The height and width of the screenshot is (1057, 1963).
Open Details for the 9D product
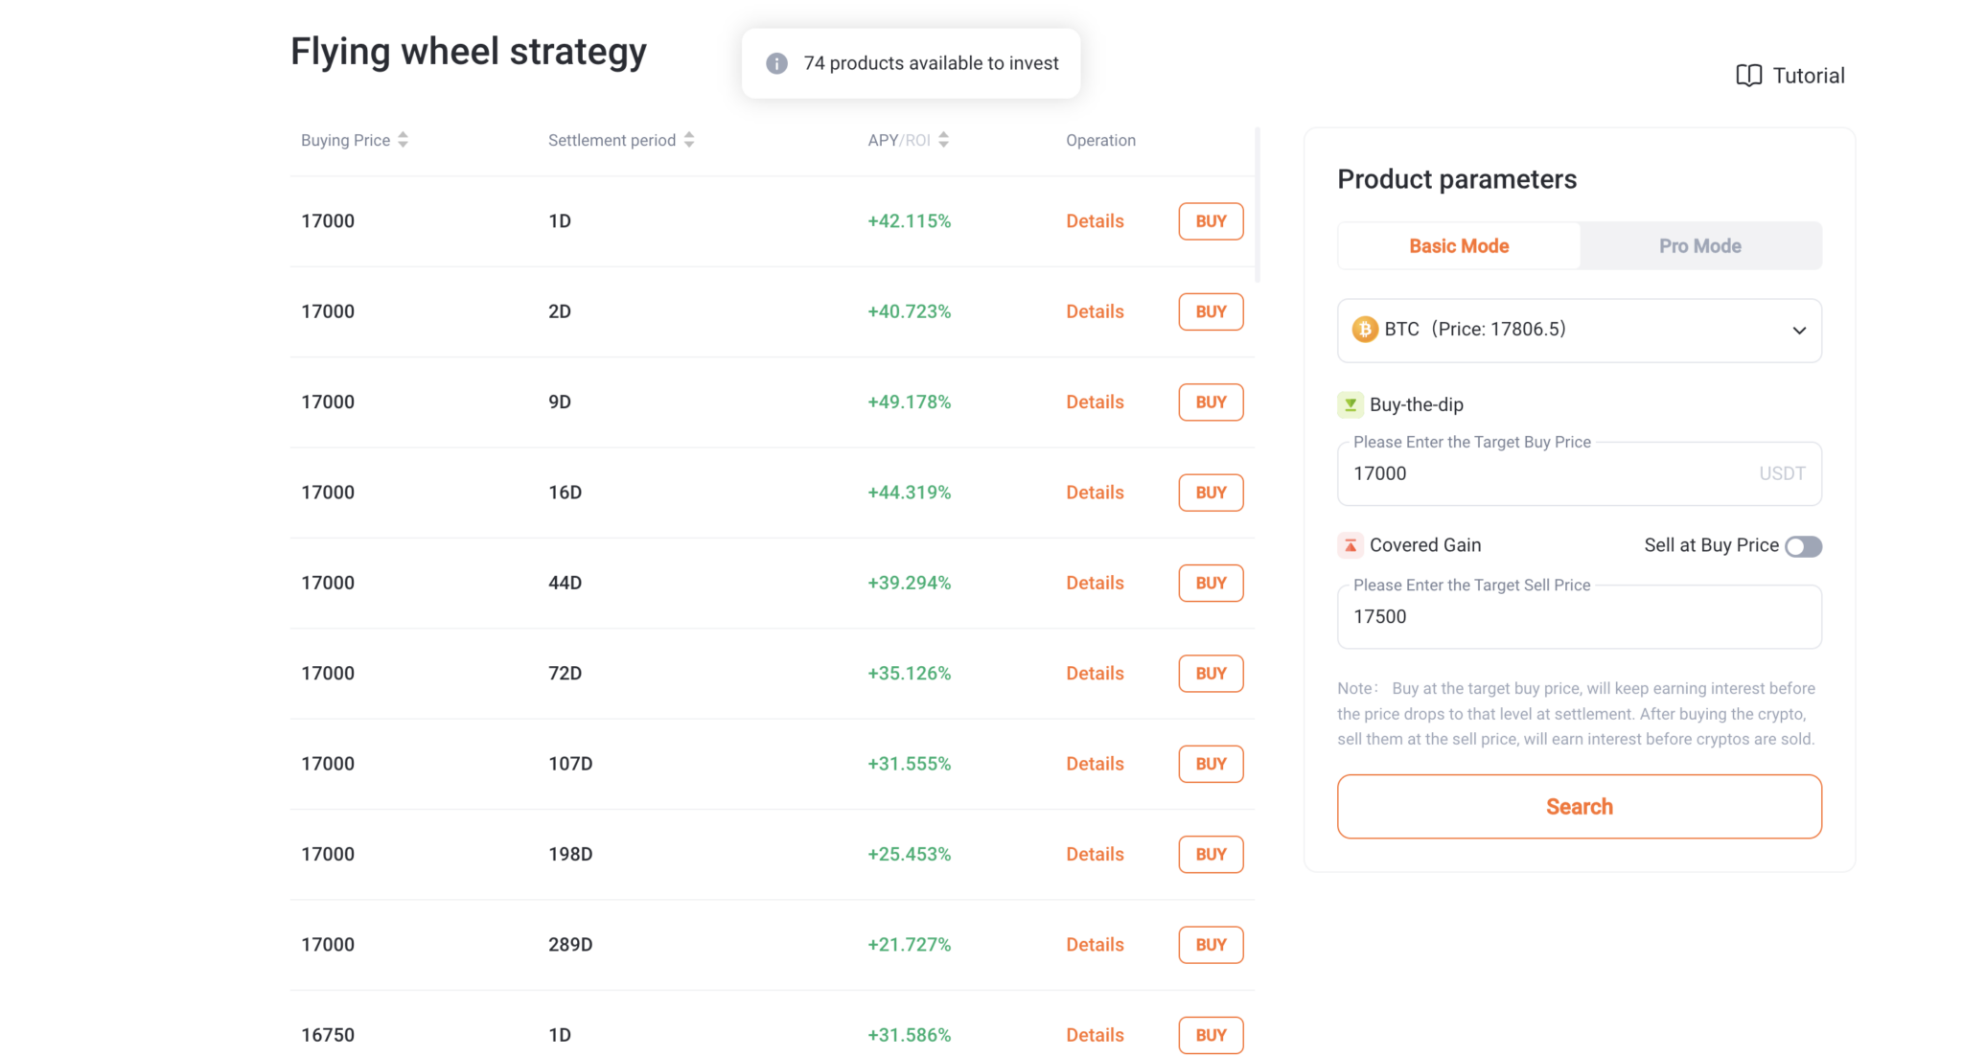[1095, 402]
